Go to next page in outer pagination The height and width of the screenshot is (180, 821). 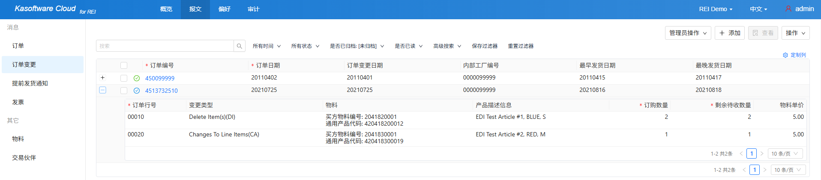tap(765, 170)
